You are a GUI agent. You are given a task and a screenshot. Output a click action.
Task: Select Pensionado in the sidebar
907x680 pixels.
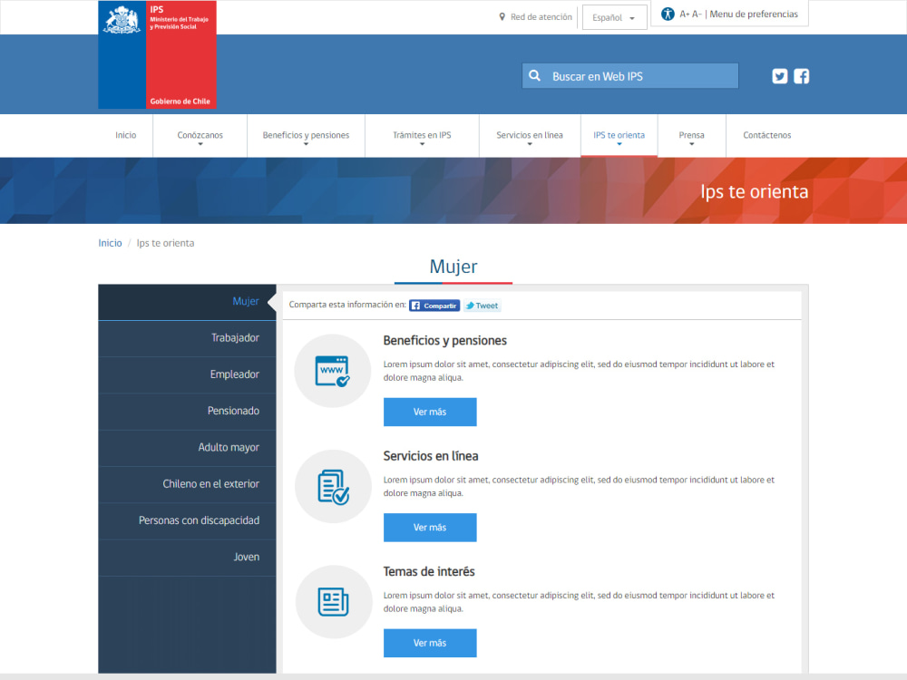(187, 411)
